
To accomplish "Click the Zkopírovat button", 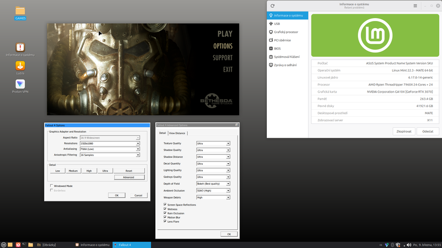I will [404, 131].
